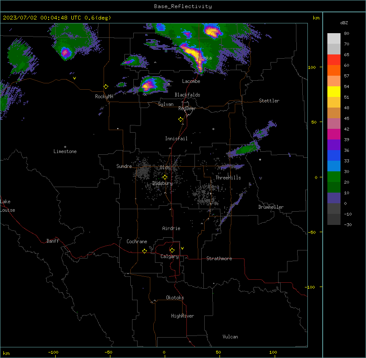Click the yellow diamond marker above Calgary label
This screenshot has width=366, height=358.
coord(172,250)
